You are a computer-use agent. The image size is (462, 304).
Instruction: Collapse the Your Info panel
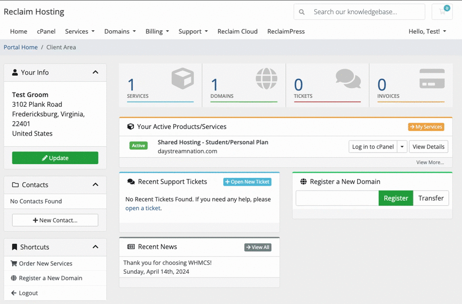coord(95,72)
